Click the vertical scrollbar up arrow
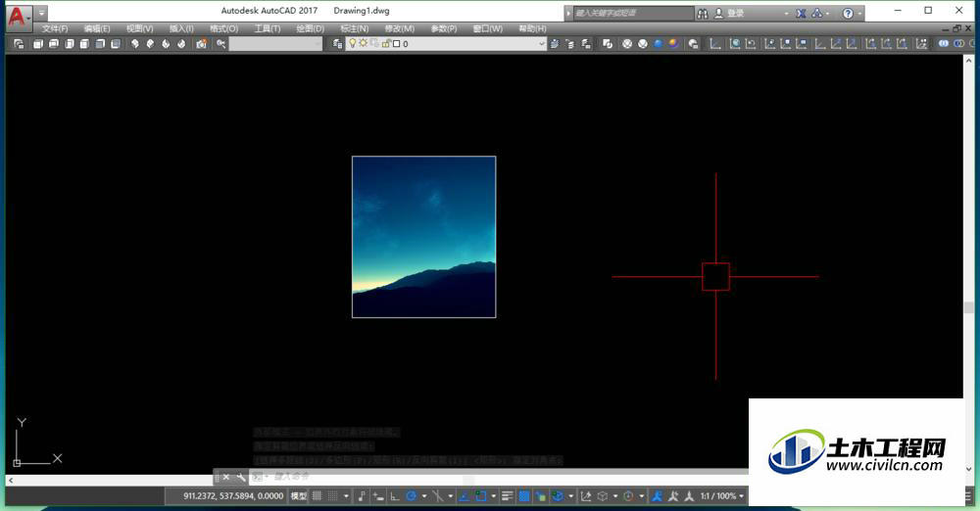This screenshot has width=980, height=511. click(x=969, y=62)
